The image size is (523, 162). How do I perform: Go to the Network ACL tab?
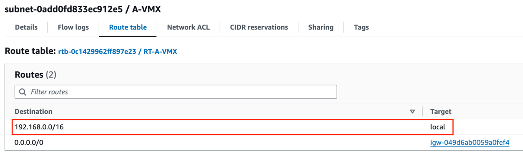coord(188,27)
